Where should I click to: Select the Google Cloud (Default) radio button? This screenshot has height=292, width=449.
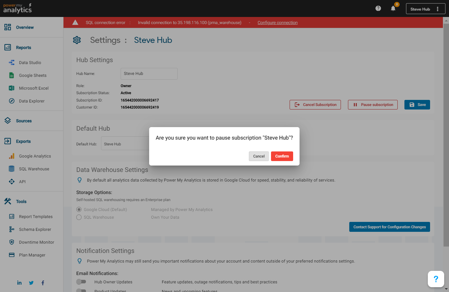[x=79, y=209]
